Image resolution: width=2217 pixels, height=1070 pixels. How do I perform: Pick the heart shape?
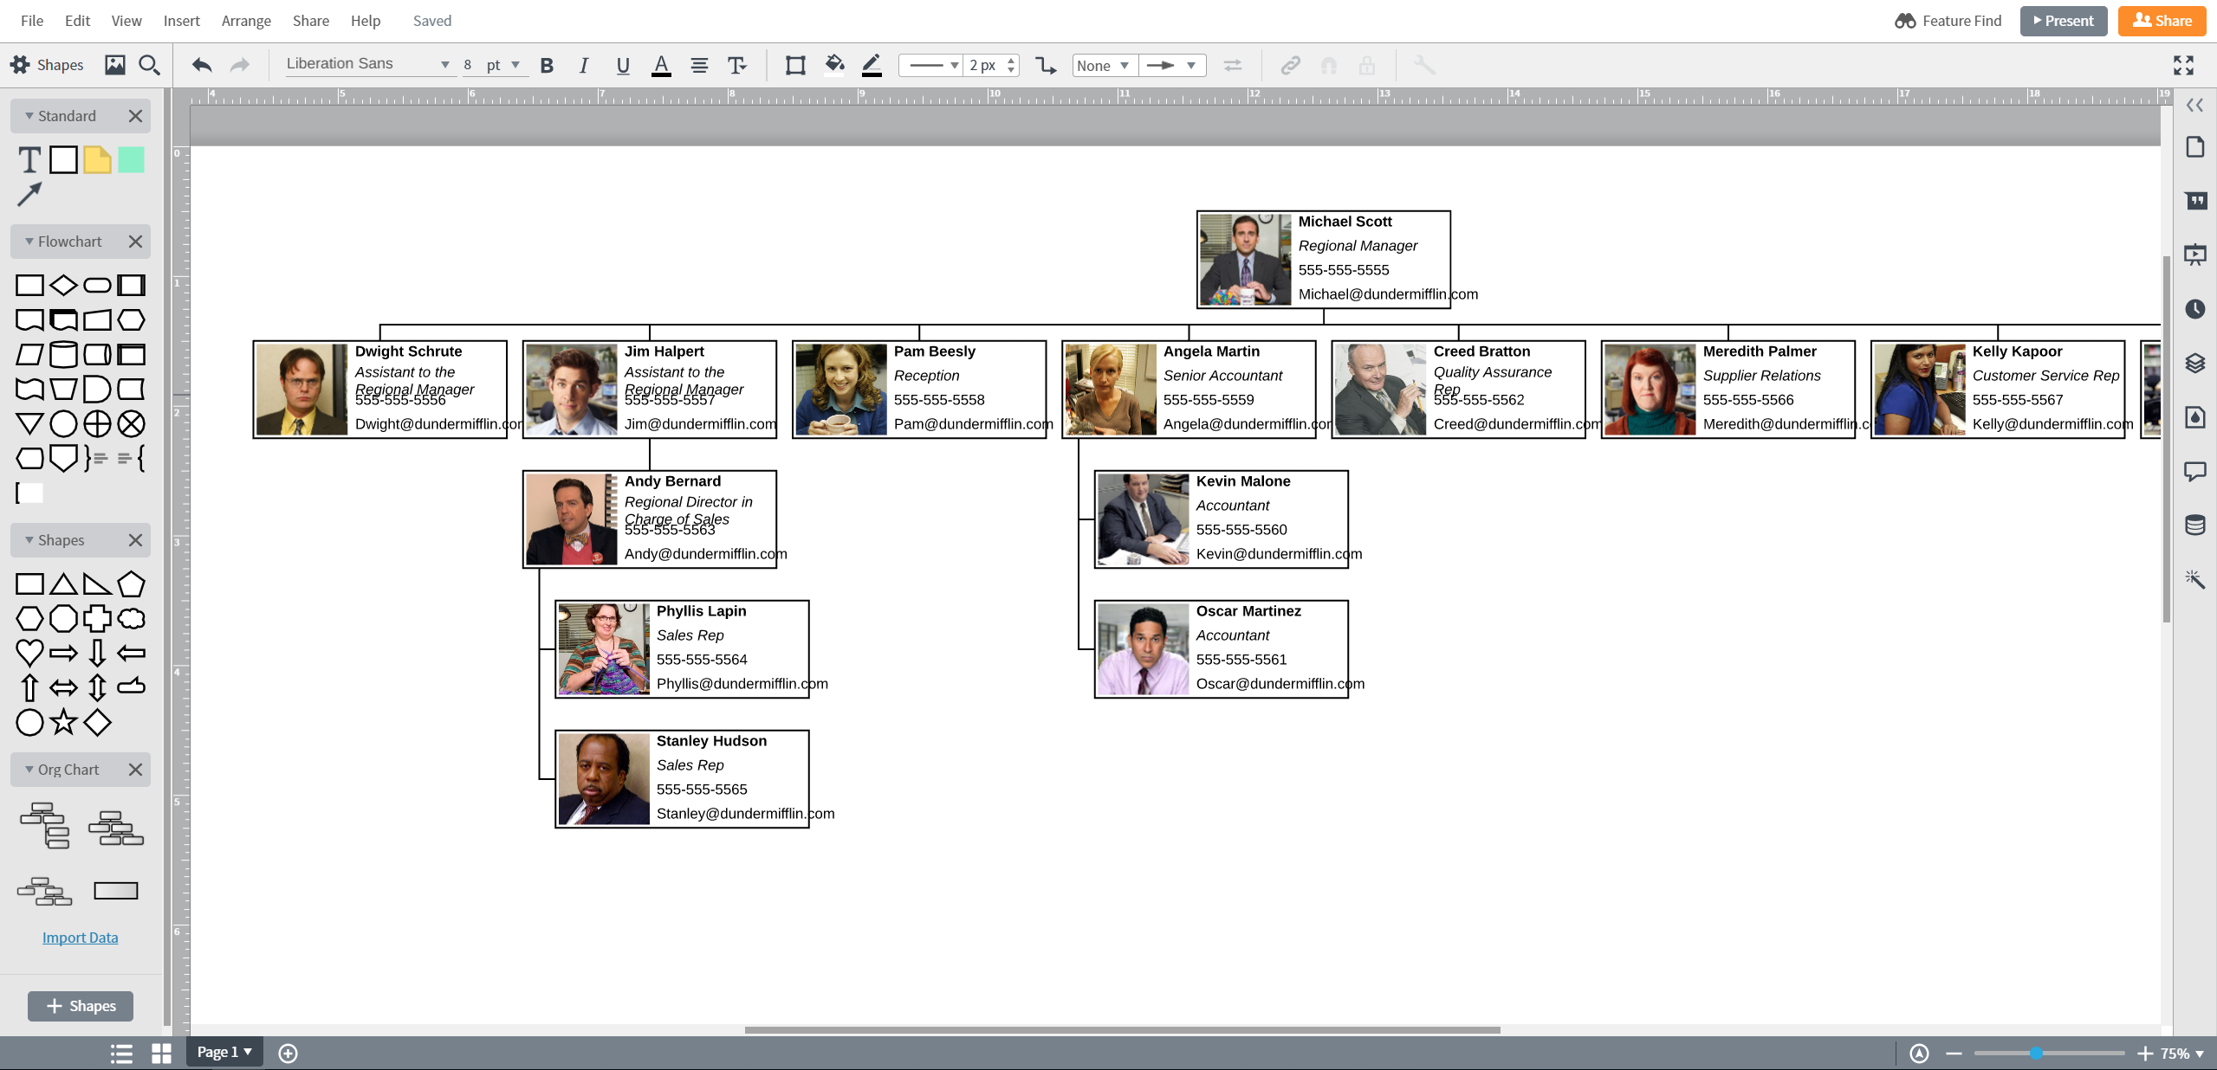point(29,652)
